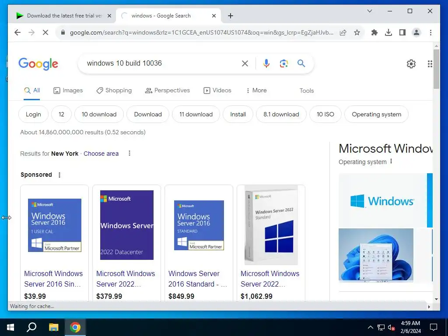The height and width of the screenshot is (336, 448).
Task: Open the $1,062.99 Windows Server 2022 link
Action: pos(270,279)
